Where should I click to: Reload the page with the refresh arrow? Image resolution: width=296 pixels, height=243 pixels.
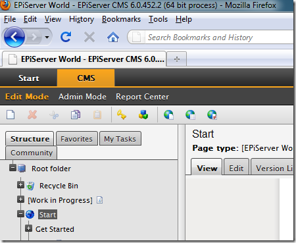66,37
